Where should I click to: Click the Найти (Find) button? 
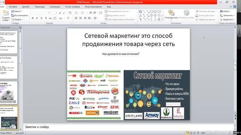pos(225,11)
